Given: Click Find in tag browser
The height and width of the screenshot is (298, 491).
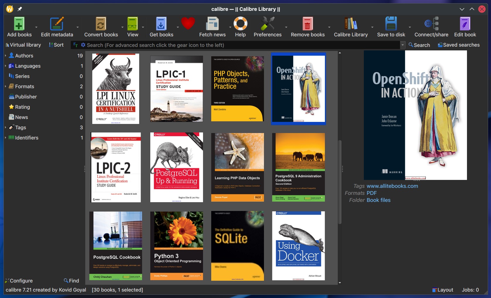Looking at the screenshot, I should tap(71, 280).
